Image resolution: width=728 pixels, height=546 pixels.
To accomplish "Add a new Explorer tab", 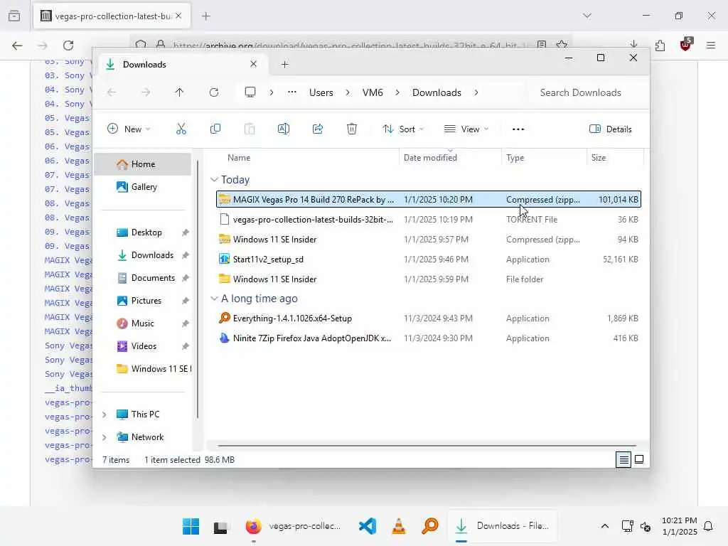I will [285, 65].
